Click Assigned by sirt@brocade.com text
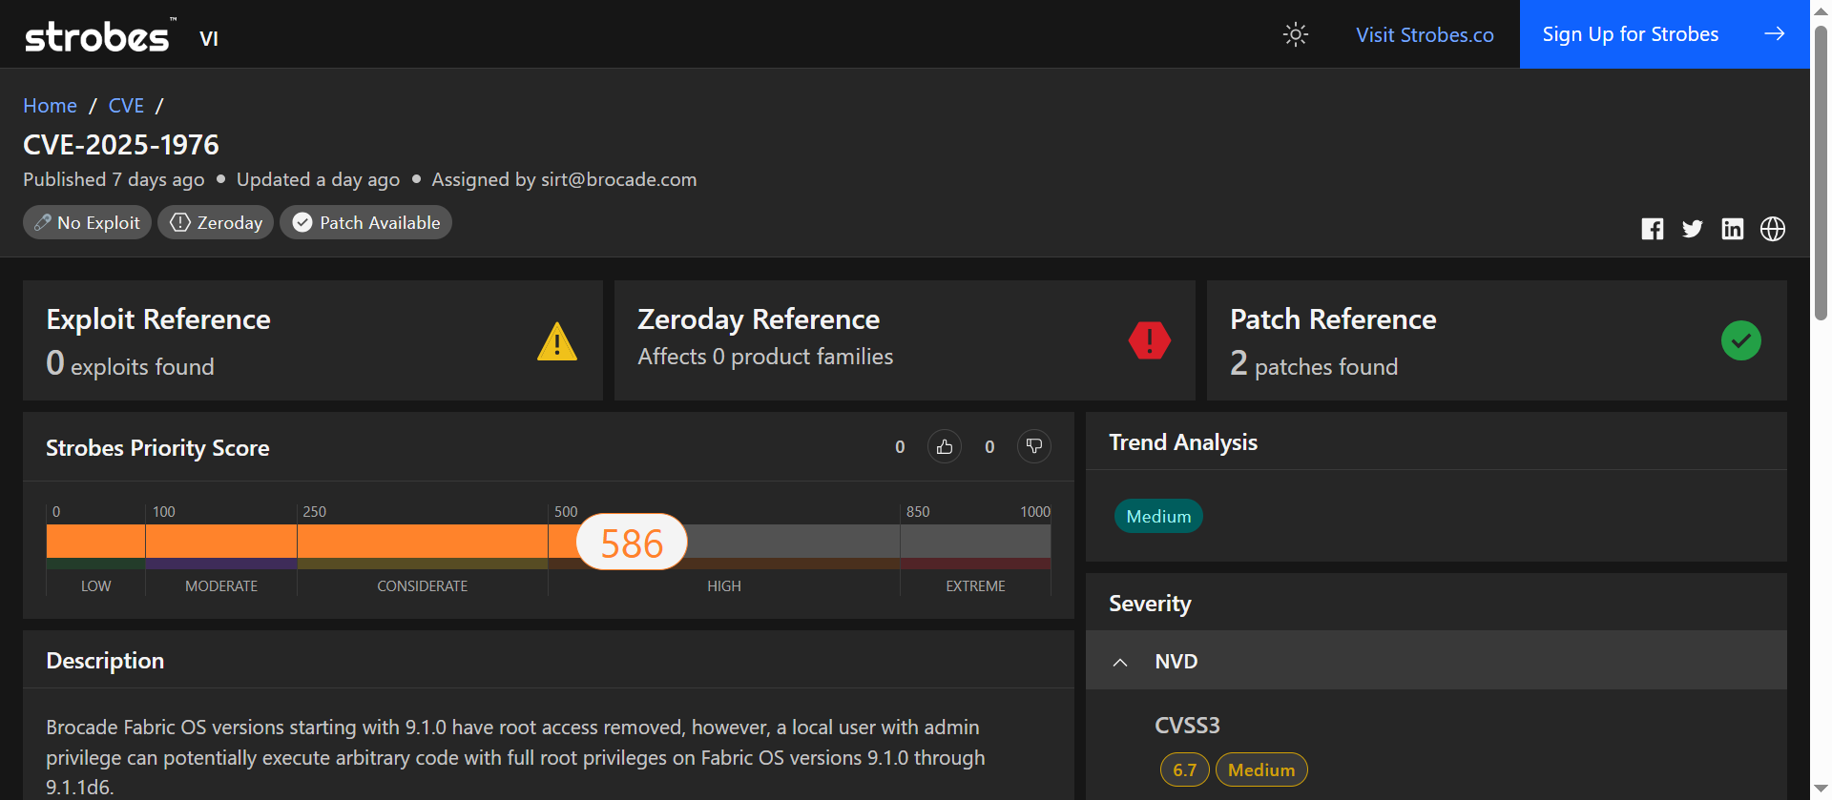The width and height of the screenshot is (1832, 800). pyautogui.click(x=564, y=179)
